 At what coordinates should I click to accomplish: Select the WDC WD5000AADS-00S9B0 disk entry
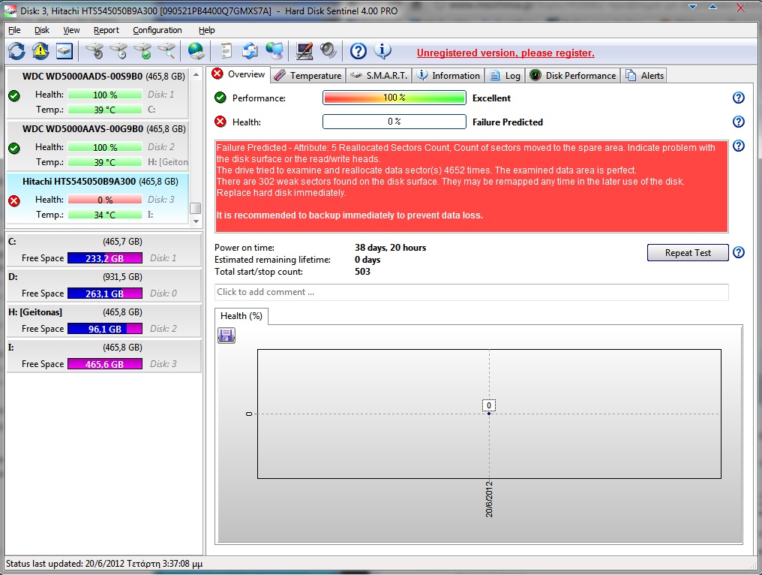click(97, 92)
